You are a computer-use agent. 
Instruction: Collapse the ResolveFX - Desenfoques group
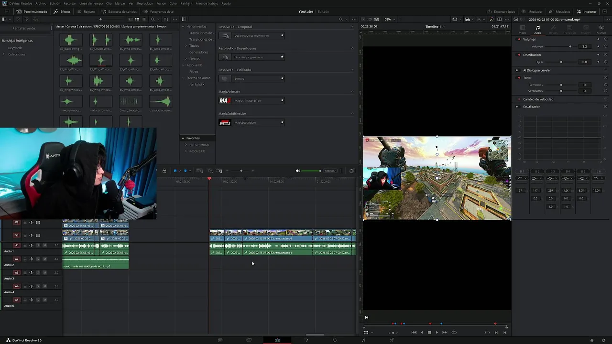pos(352,48)
